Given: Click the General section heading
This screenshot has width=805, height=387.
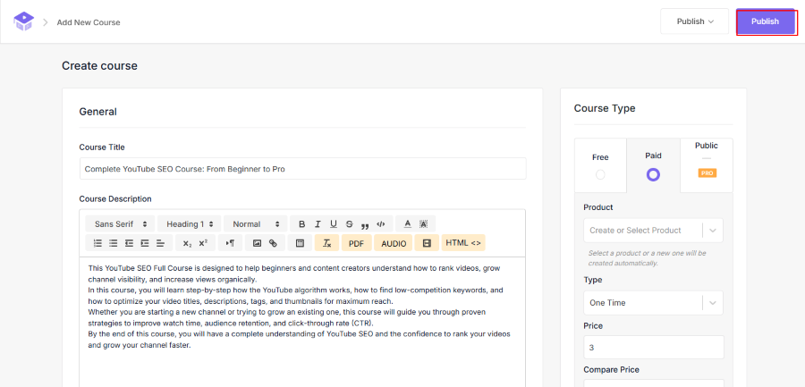Looking at the screenshot, I should (98, 112).
